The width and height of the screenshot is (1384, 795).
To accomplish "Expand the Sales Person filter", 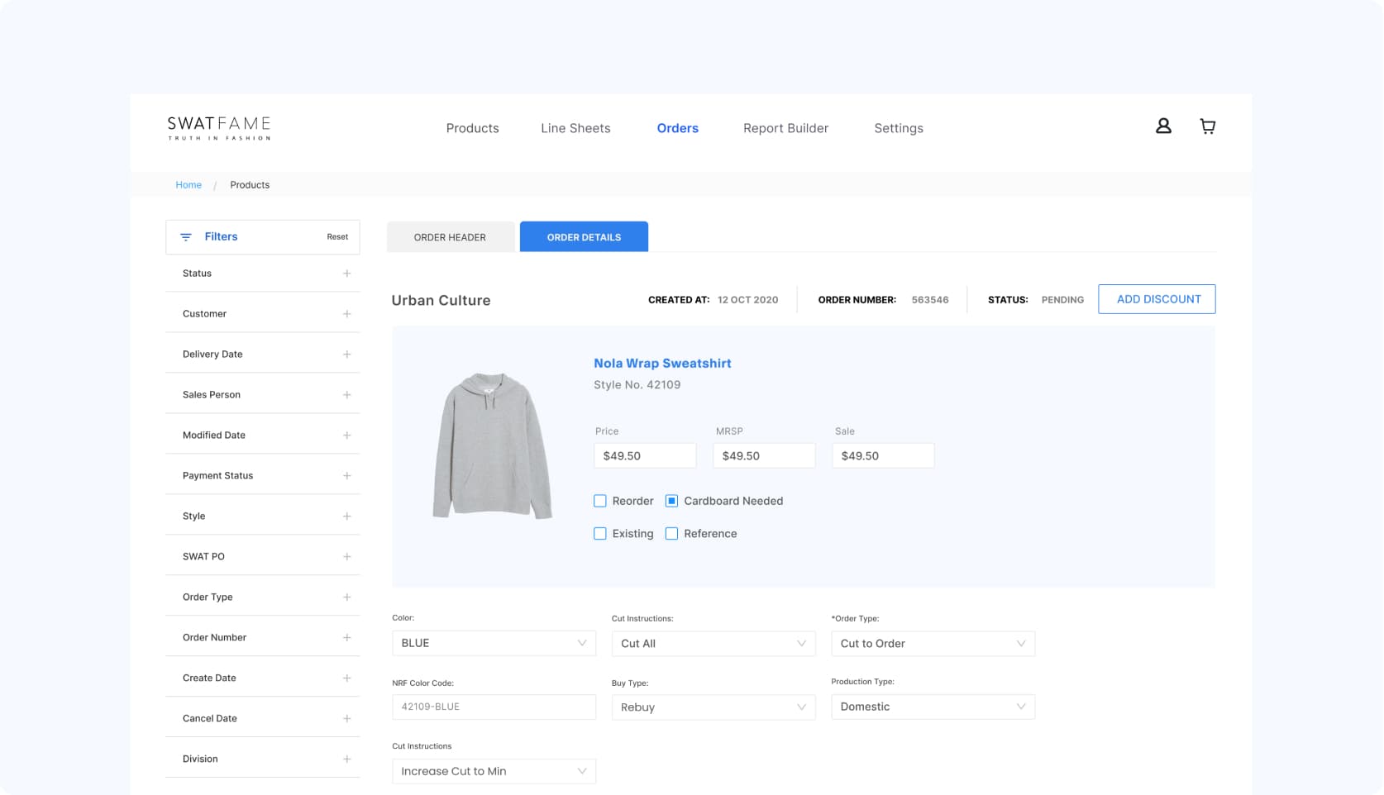I will coord(263,394).
